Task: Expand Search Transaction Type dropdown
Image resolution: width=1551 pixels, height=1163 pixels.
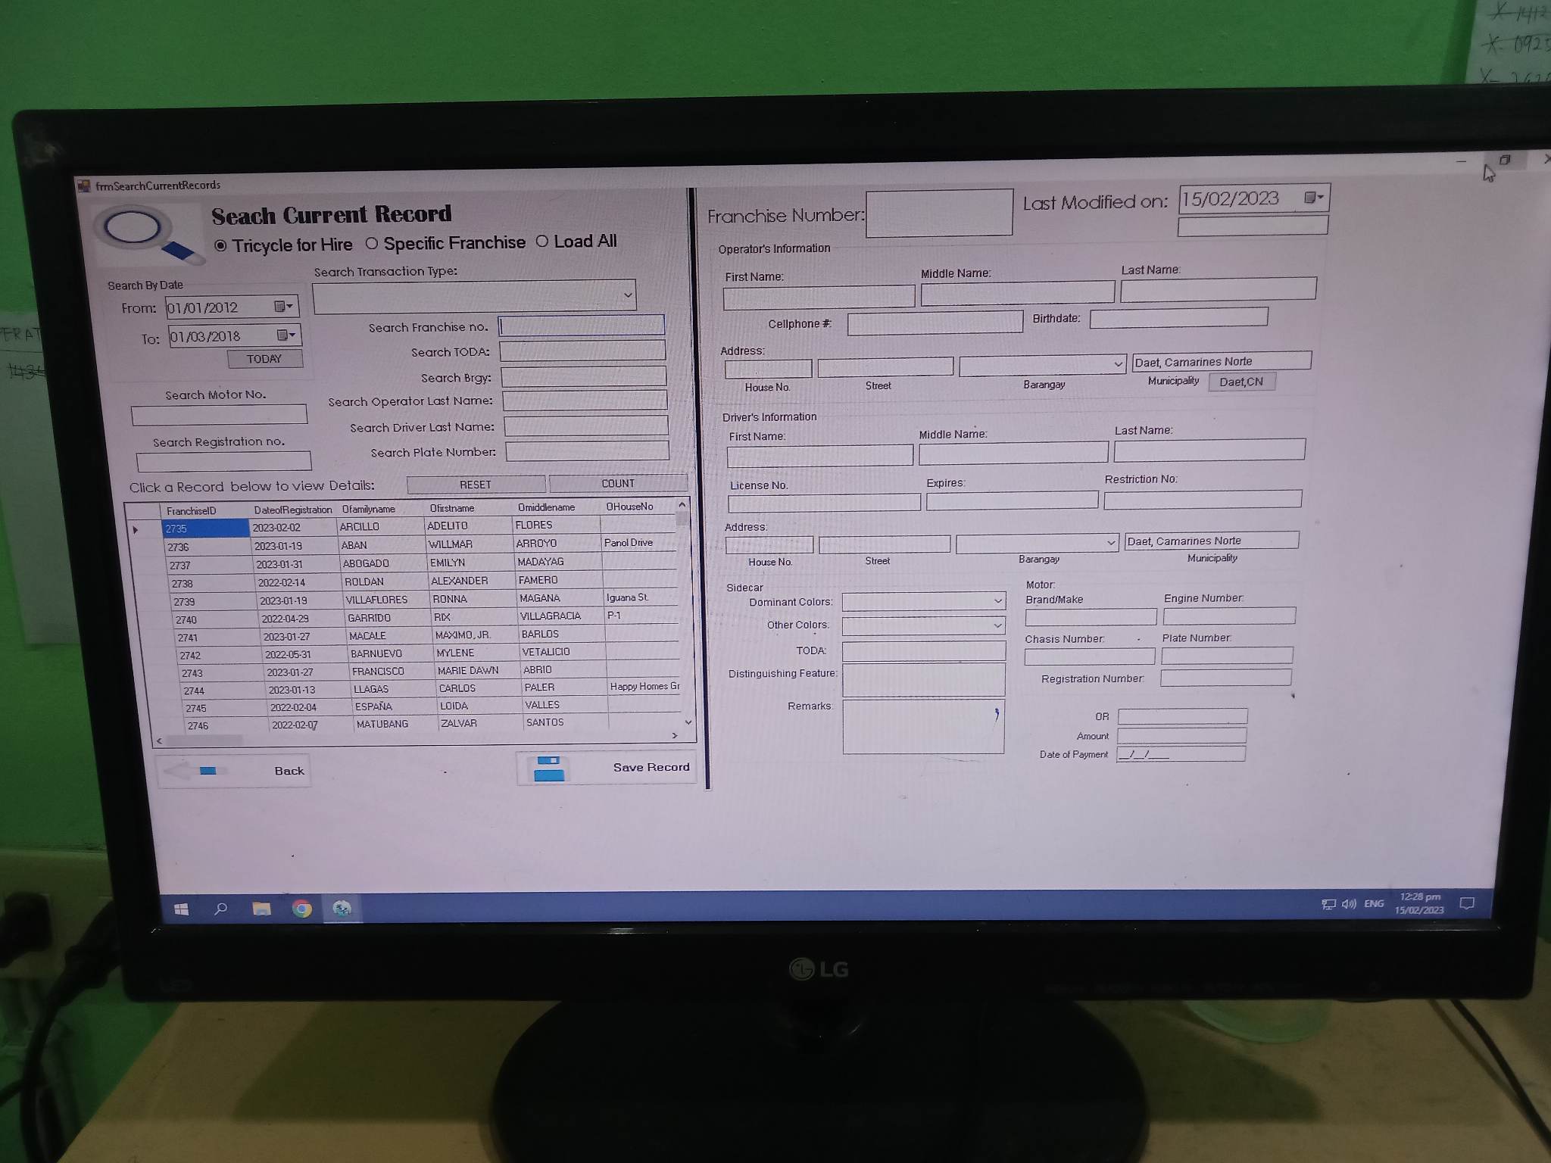Action: click(627, 295)
